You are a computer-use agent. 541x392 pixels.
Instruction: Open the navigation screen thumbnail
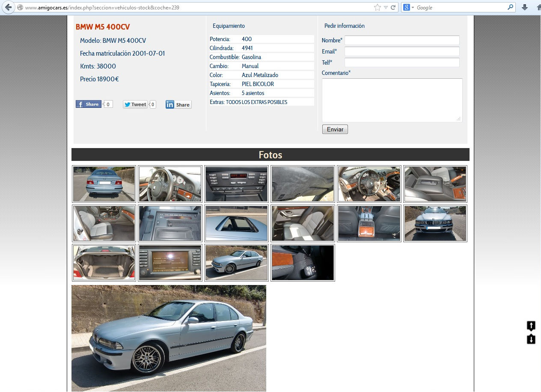click(170, 263)
